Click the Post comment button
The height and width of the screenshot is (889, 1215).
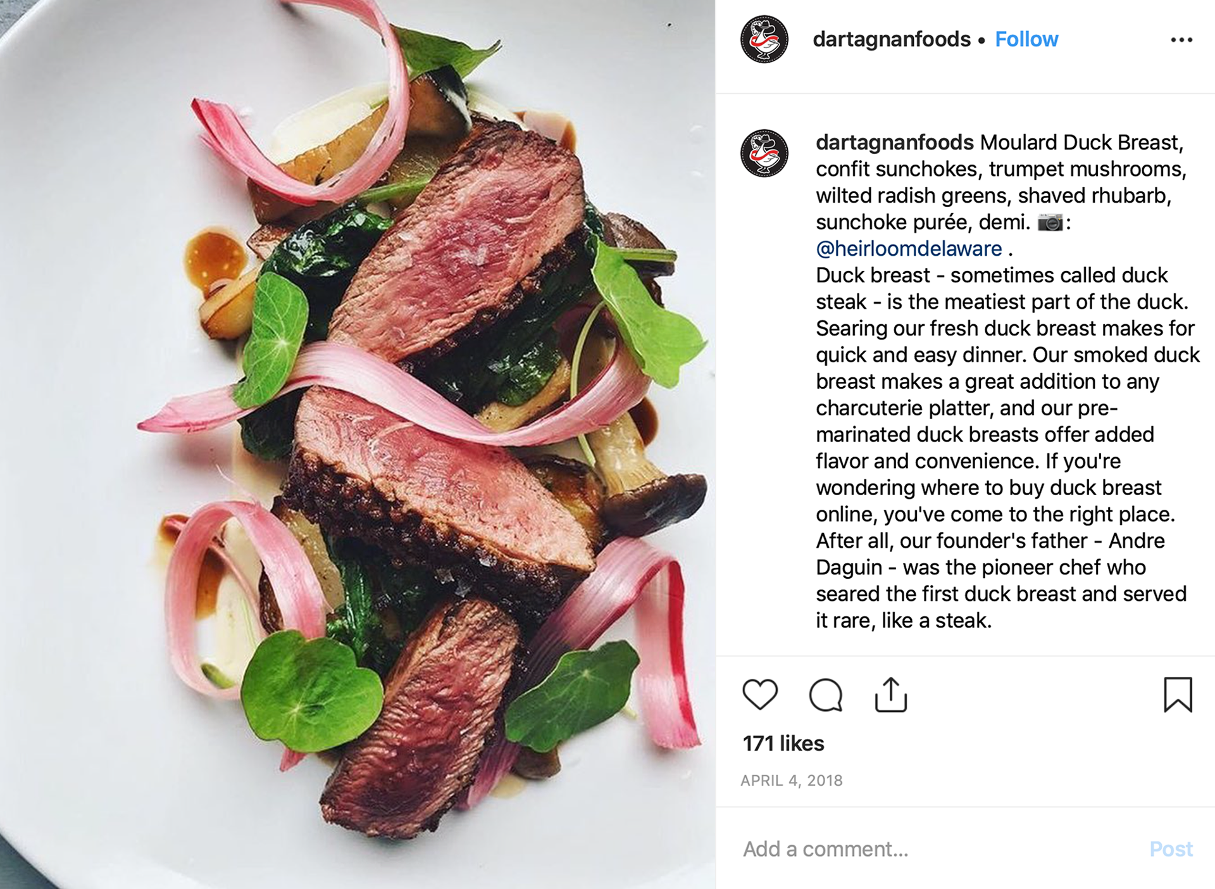[x=1171, y=849]
